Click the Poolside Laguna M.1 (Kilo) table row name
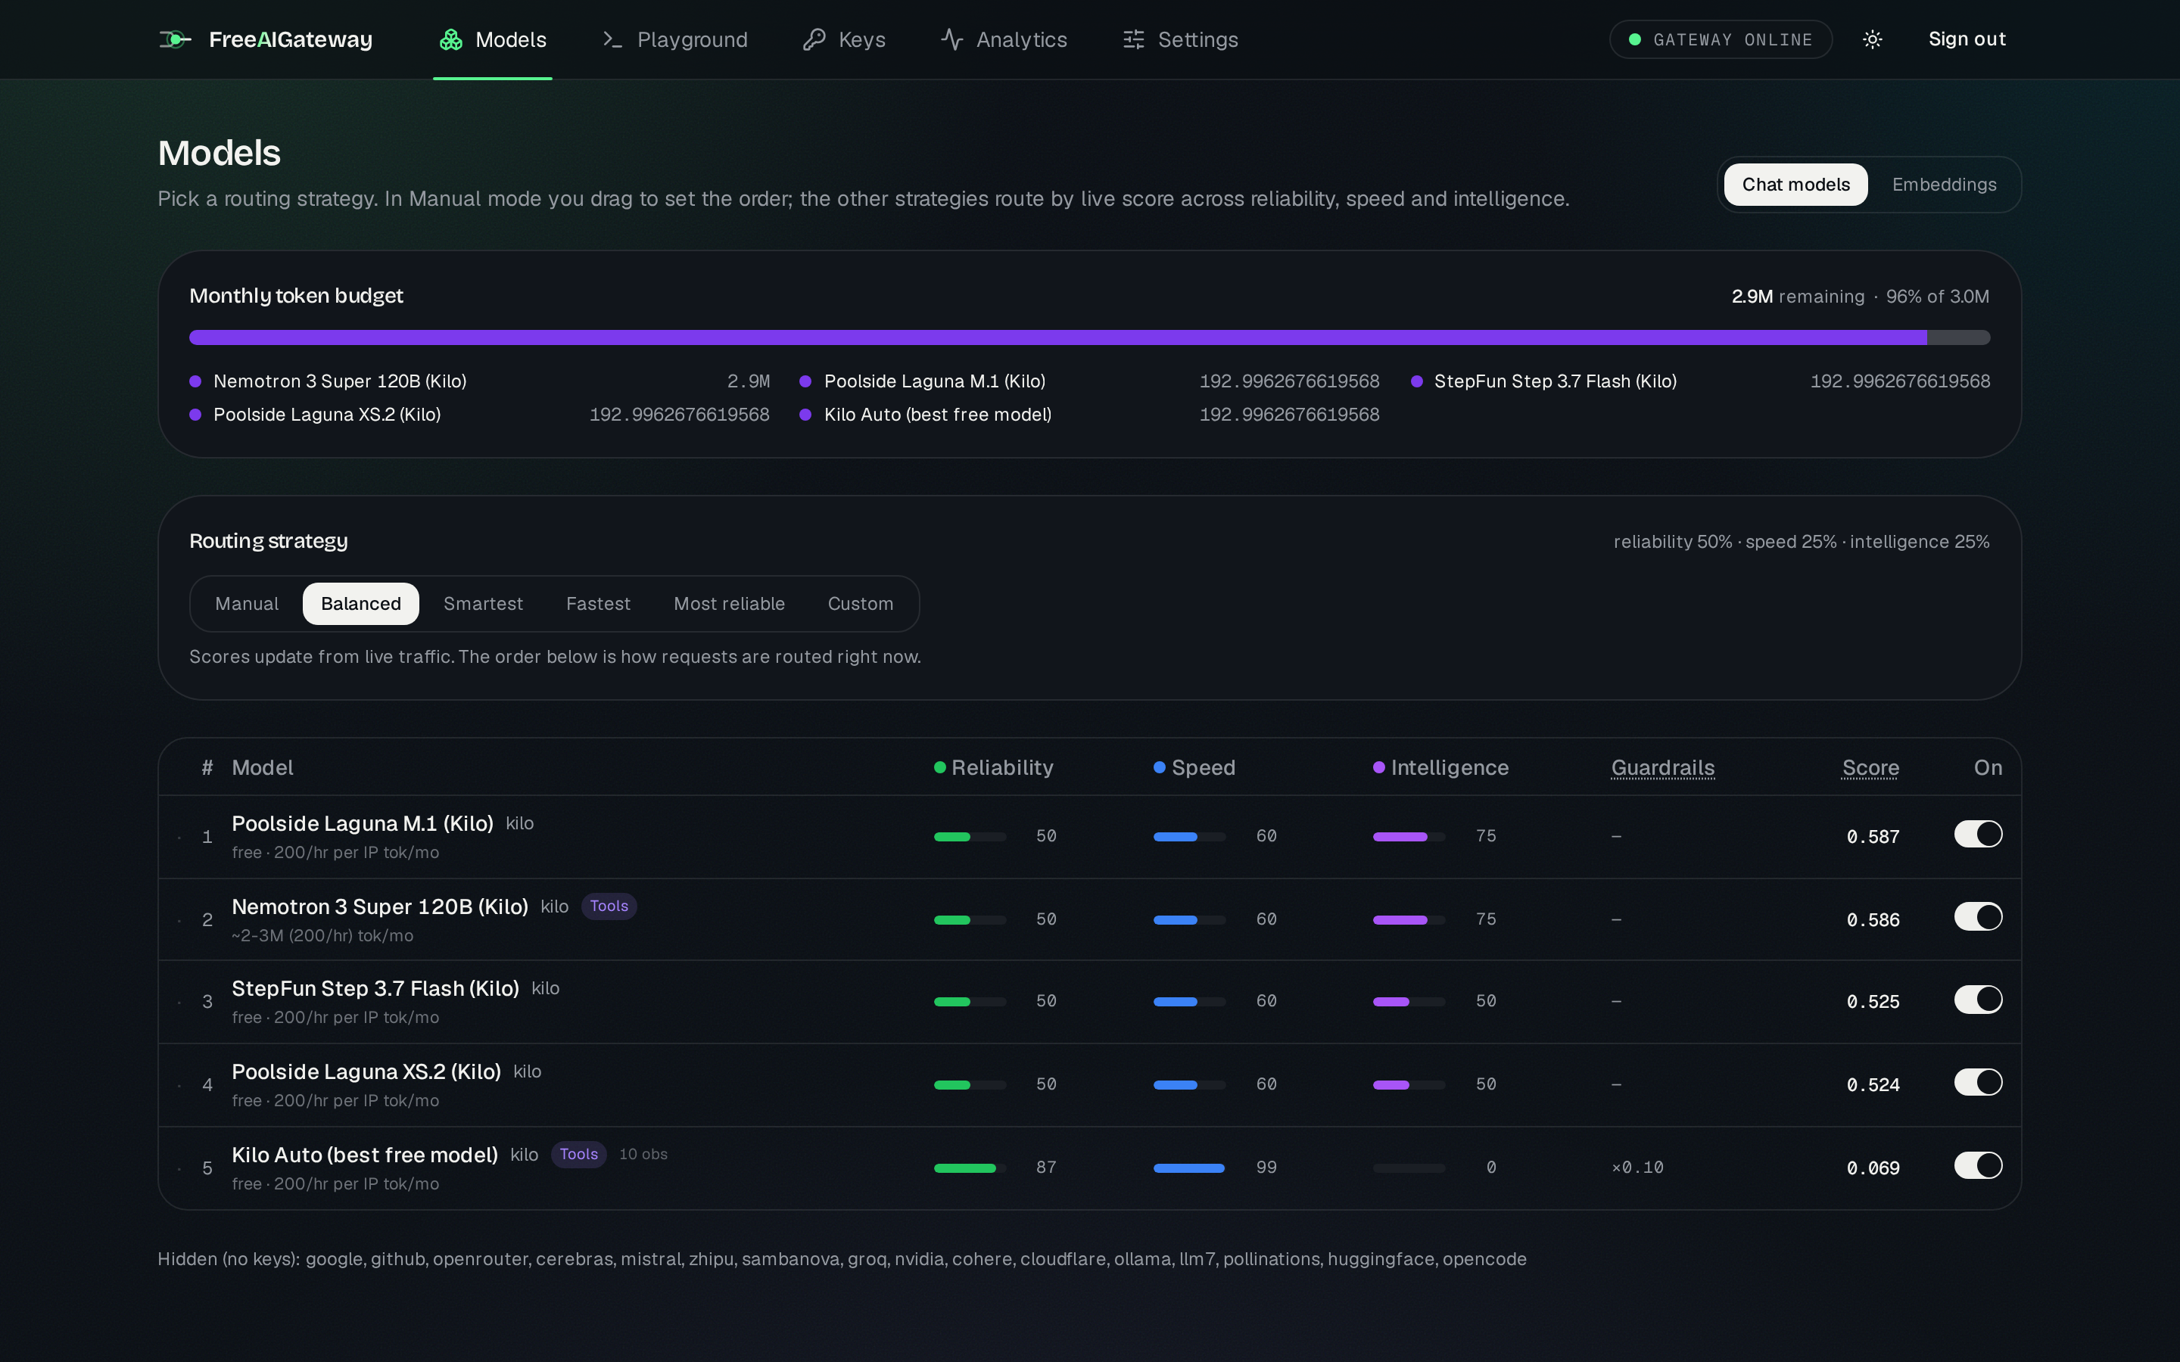Screen dimensions: 2180x1362 point(362,823)
